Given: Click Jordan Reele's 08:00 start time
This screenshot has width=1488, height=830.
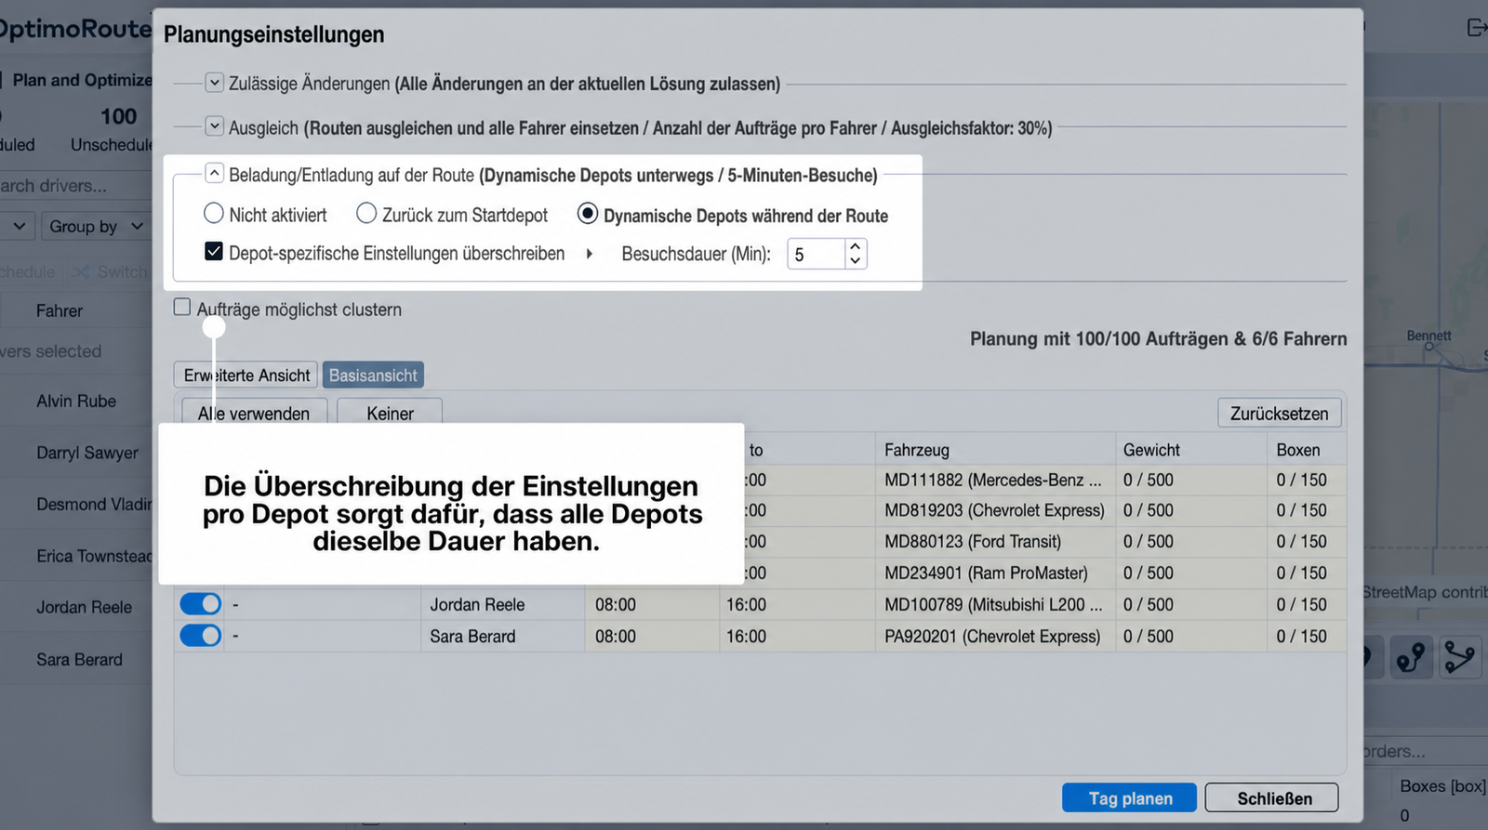Looking at the screenshot, I should pos(616,604).
